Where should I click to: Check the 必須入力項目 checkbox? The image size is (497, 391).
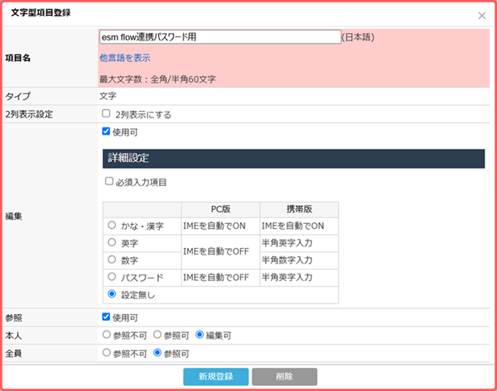click(109, 181)
